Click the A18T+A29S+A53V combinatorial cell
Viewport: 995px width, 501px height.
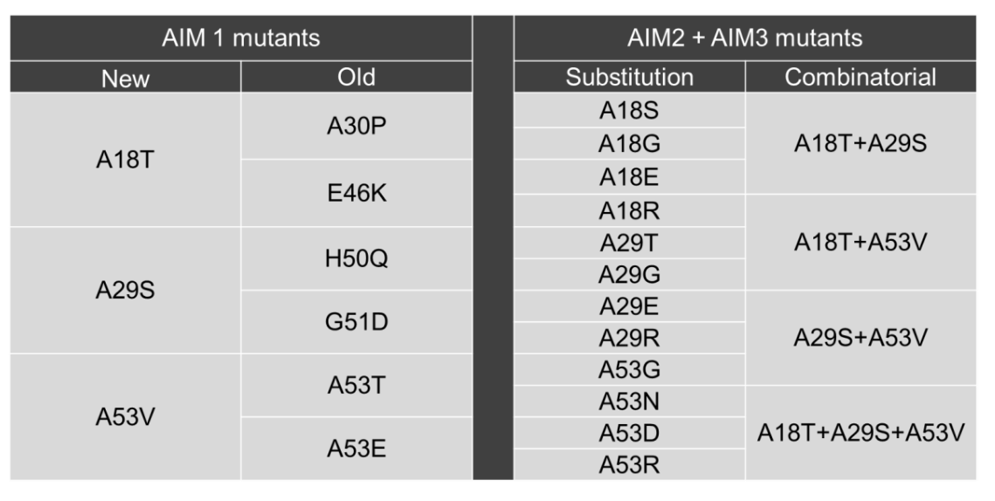pos(860,433)
